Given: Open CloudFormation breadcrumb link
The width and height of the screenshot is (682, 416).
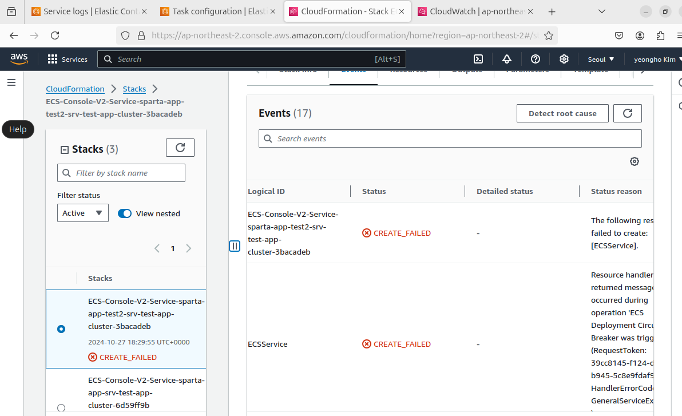Looking at the screenshot, I should click(x=76, y=89).
